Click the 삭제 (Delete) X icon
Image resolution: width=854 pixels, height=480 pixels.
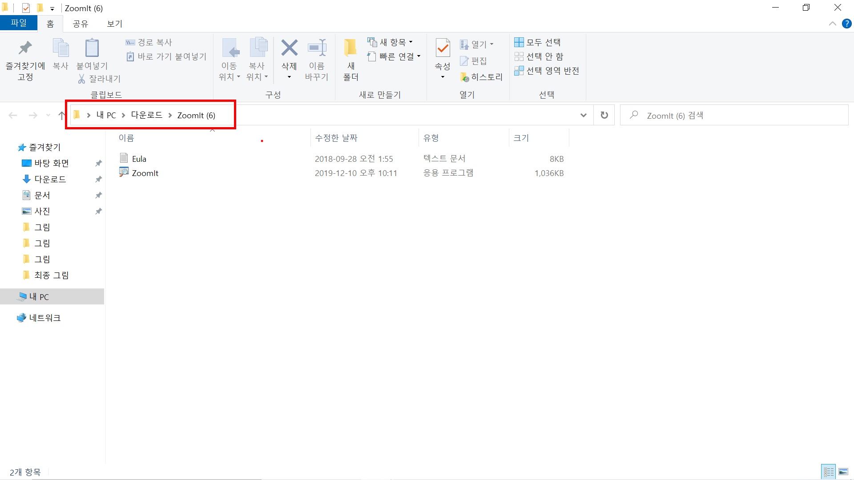click(289, 48)
